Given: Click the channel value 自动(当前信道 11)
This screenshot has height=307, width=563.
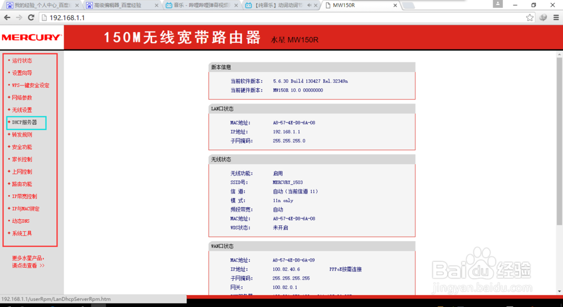Looking at the screenshot, I should (x=296, y=192).
